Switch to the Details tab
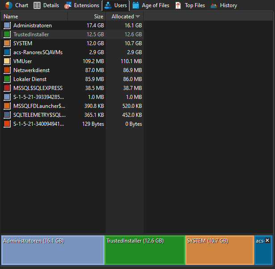Image resolution: width=275 pixels, height=269 pixels. click(46, 5)
